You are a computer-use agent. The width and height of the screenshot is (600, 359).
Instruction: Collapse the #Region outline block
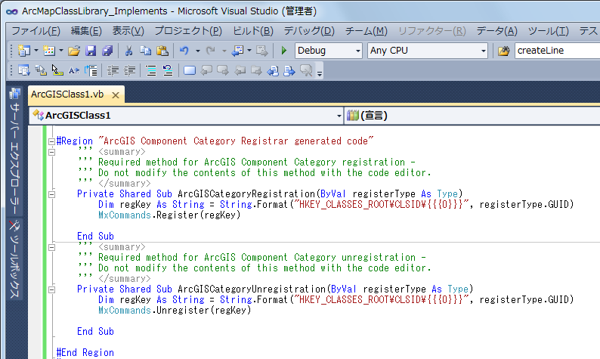coord(51,141)
